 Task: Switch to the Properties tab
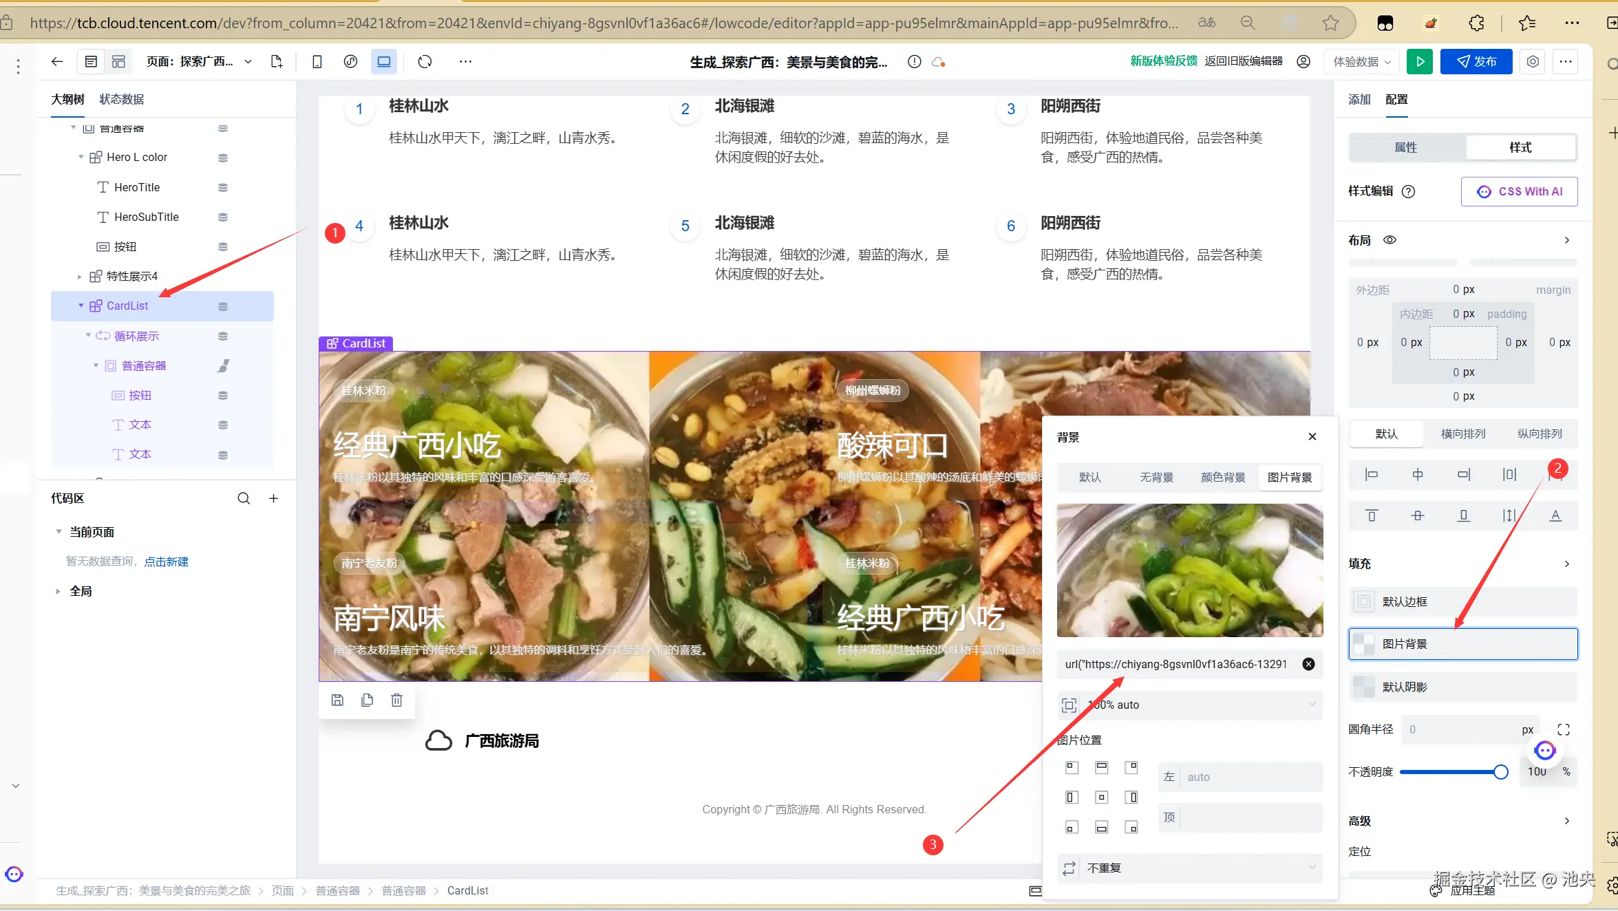(1405, 147)
